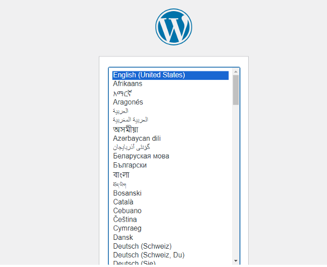
Task: Select Deutsch (Schweiz) language
Action: coord(170,246)
